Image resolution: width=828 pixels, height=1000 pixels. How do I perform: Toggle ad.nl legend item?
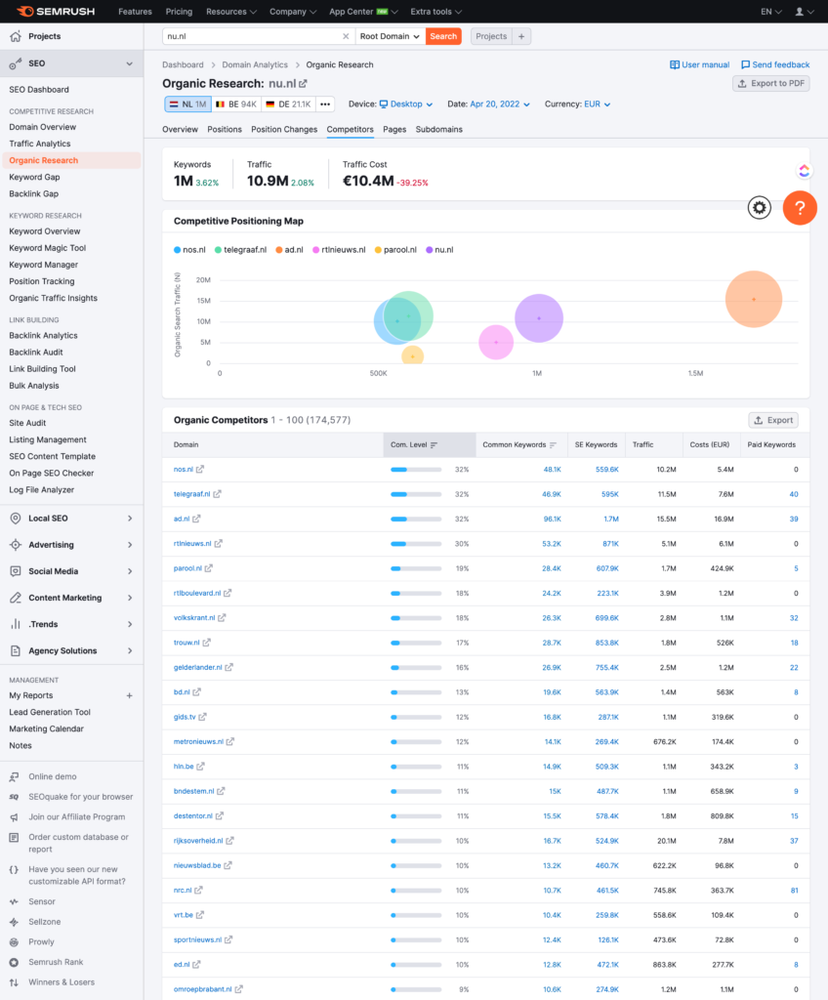289,250
